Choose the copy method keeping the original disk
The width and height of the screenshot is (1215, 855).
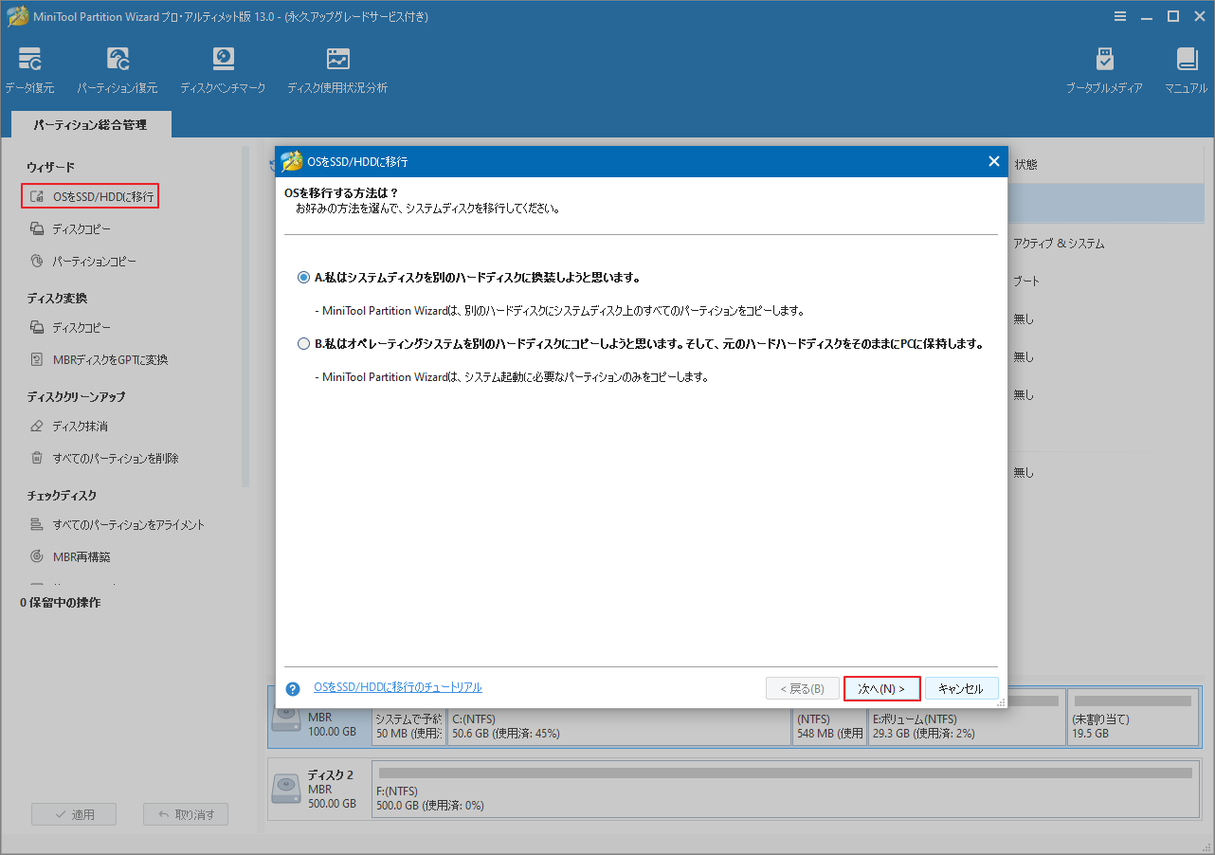point(304,343)
